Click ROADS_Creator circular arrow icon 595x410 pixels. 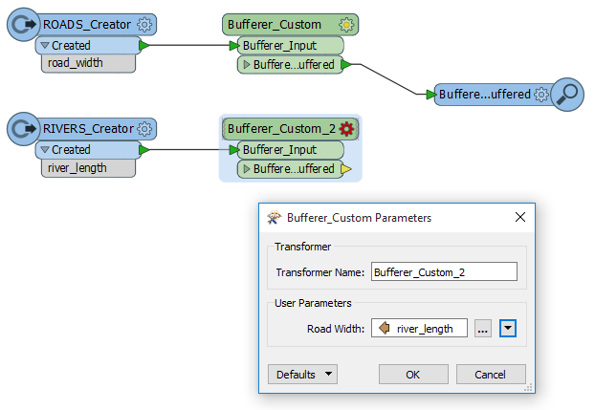coord(24,25)
